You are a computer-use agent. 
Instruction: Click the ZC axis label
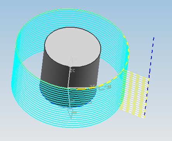pyautogui.click(x=72, y=70)
